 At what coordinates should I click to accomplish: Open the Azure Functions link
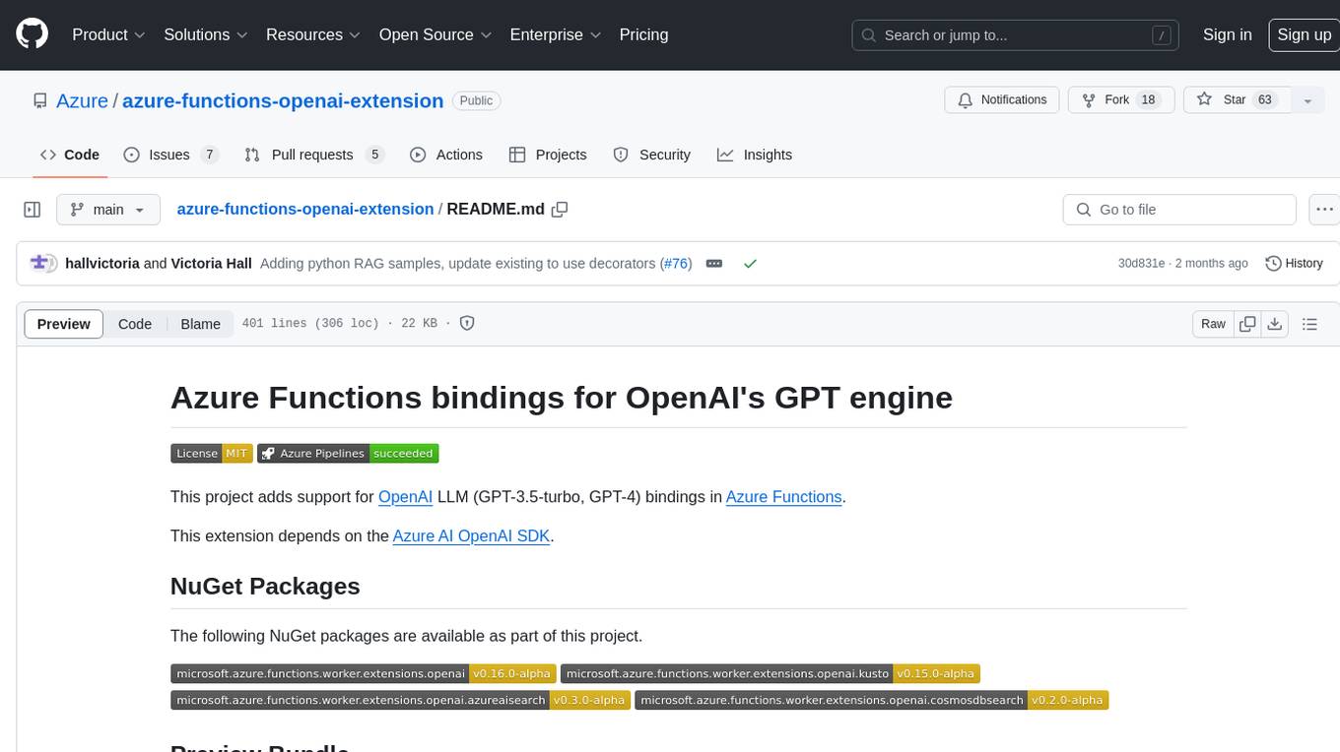coord(784,497)
